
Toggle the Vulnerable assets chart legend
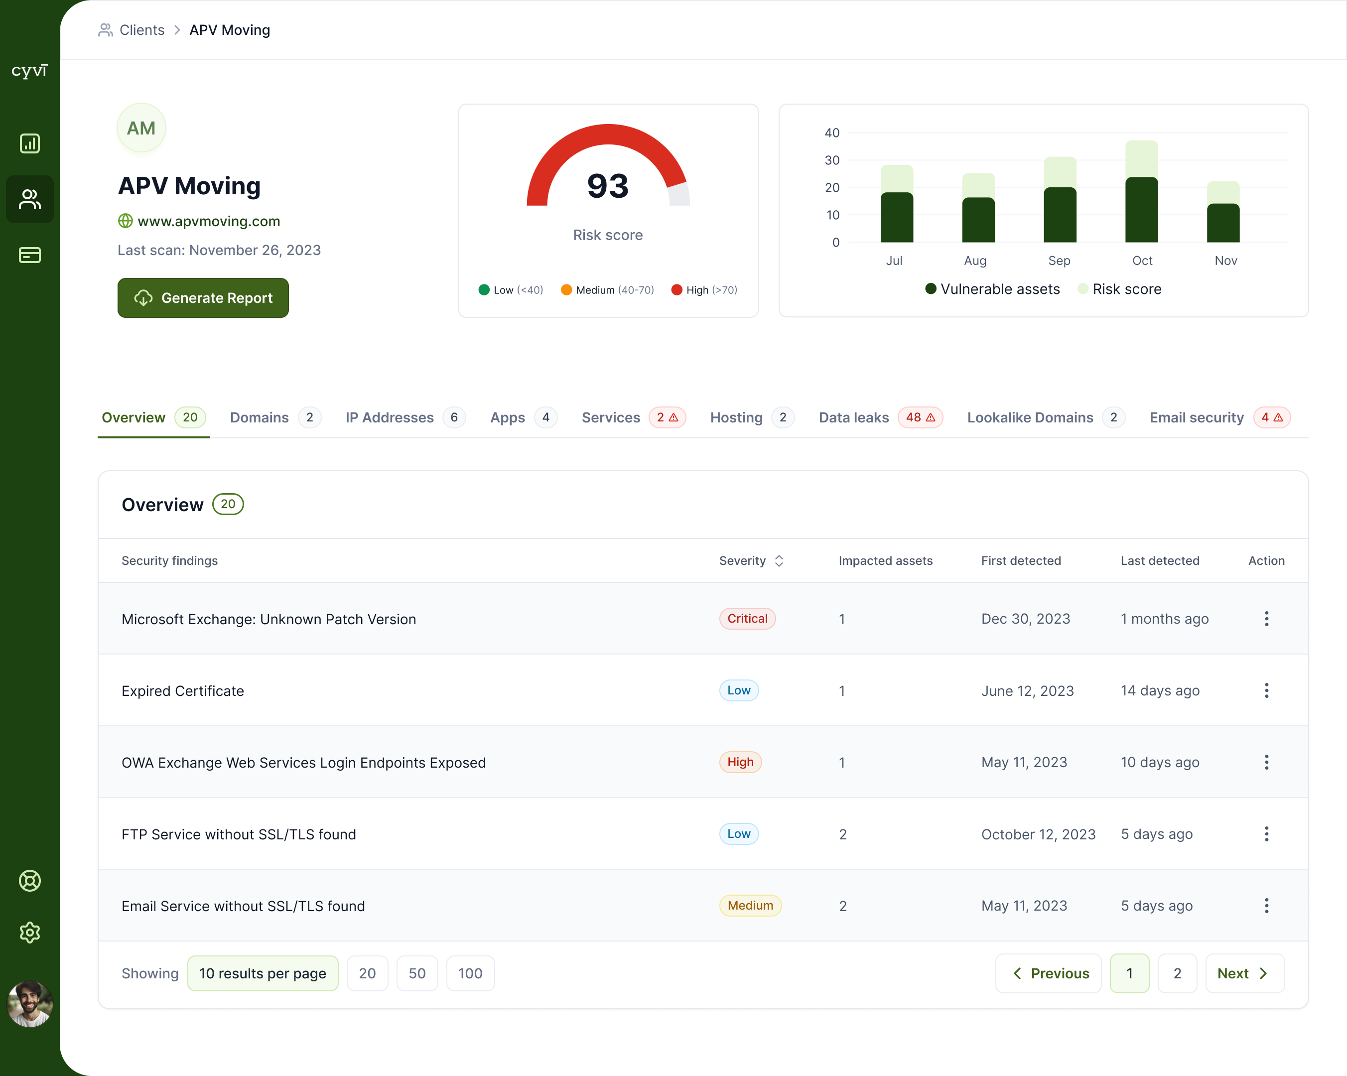click(992, 289)
